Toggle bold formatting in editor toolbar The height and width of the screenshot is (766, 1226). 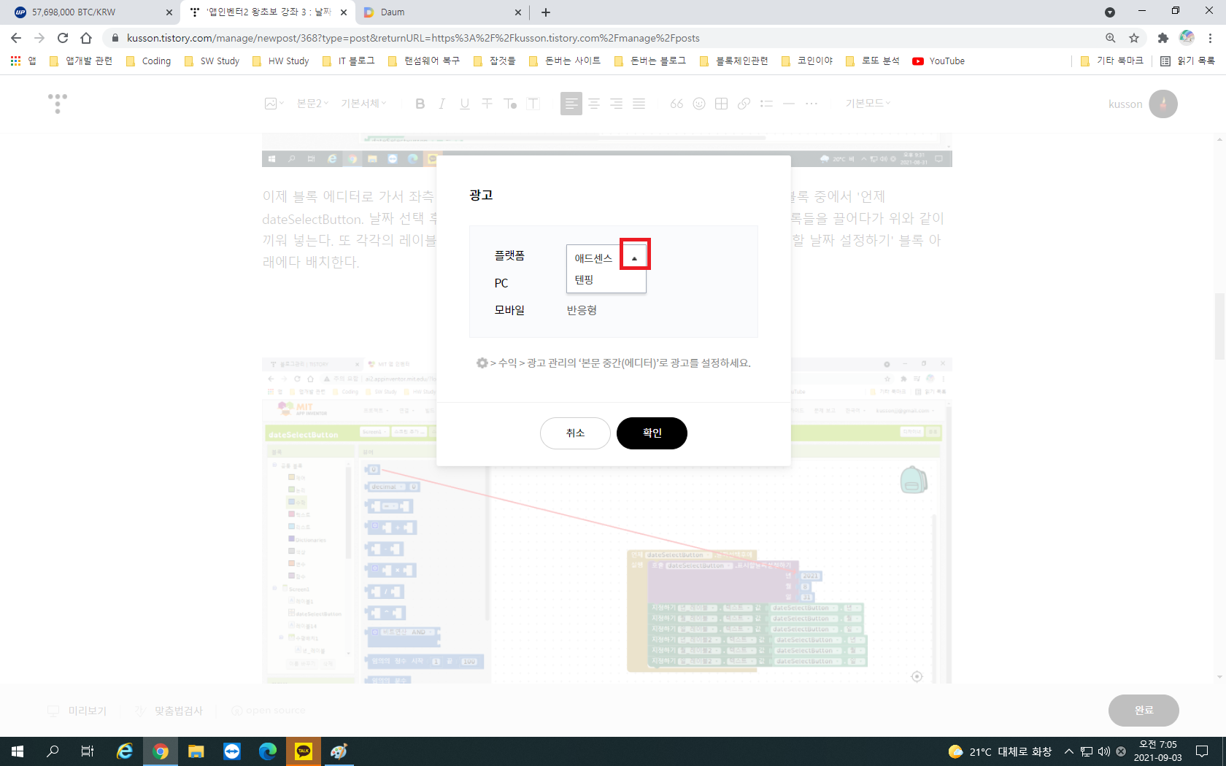(420, 104)
